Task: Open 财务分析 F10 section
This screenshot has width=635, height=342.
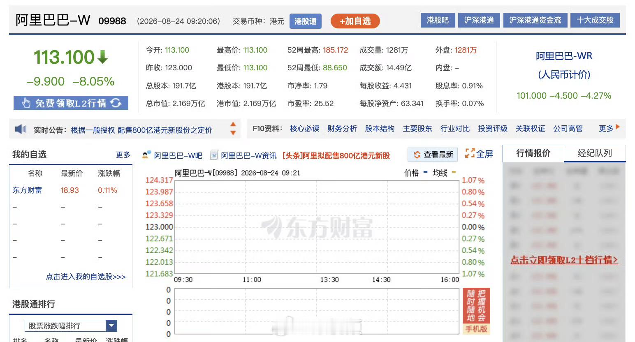Action: (x=342, y=129)
